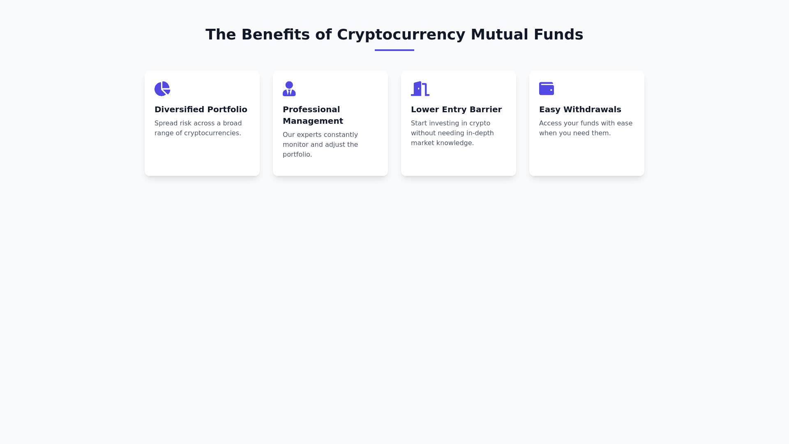The image size is (789, 444).
Task: Click 'Mutual Funds' in the page title
Action: pyautogui.click(x=526, y=35)
